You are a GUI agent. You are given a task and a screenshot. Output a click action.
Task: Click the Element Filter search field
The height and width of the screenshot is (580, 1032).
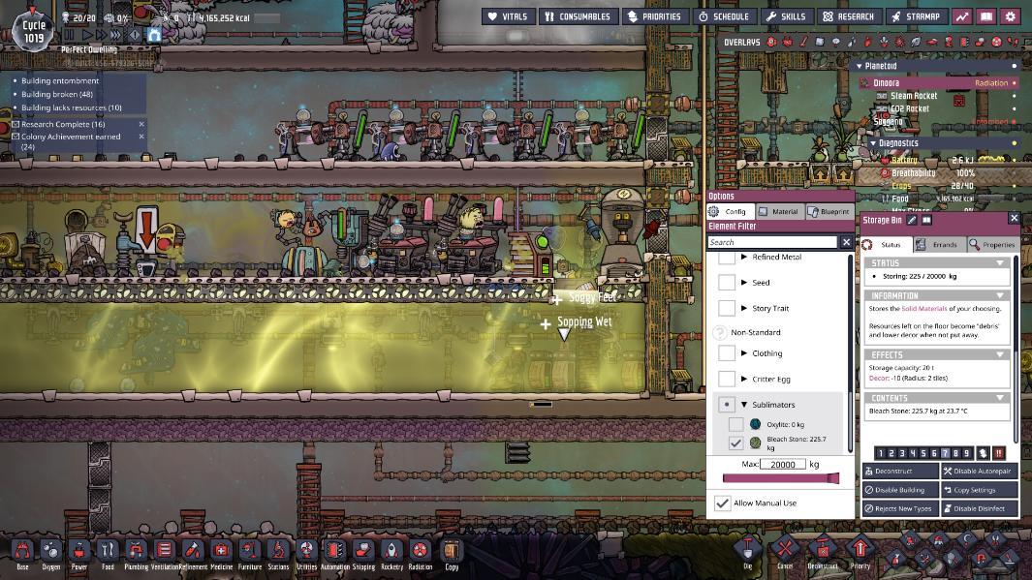772,242
